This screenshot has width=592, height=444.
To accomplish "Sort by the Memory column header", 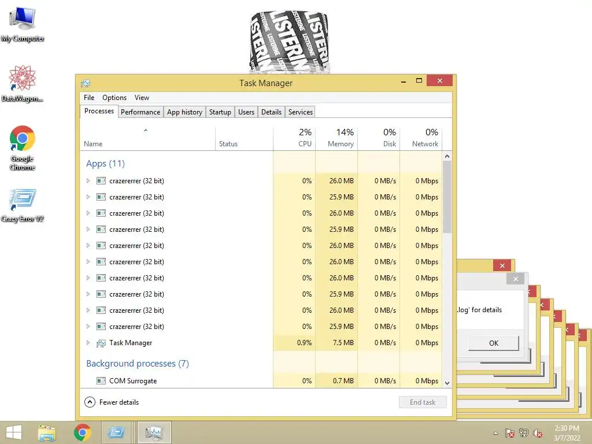I will click(x=336, y=138).
